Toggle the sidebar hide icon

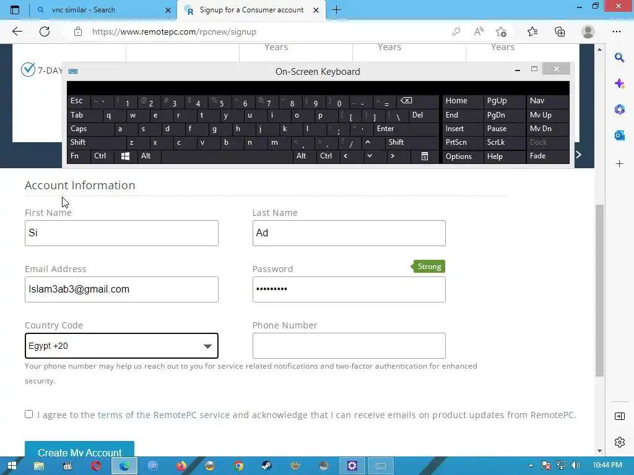click(x=619, y=416)
